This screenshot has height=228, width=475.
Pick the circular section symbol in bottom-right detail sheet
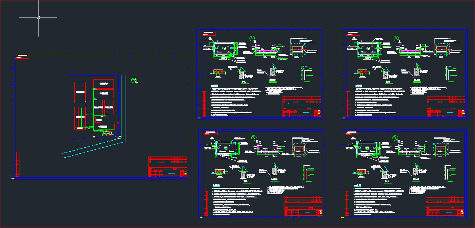(395, 138)
